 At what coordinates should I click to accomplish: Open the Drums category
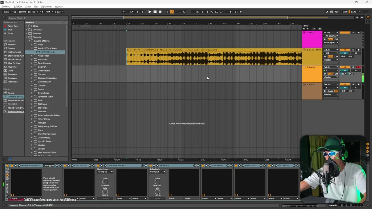[x=11, y=48]
